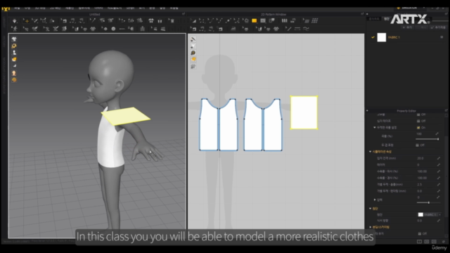Click the icon at FABRIC 1 row's right end
Screen dimensions: 450x253
(442, 37)
